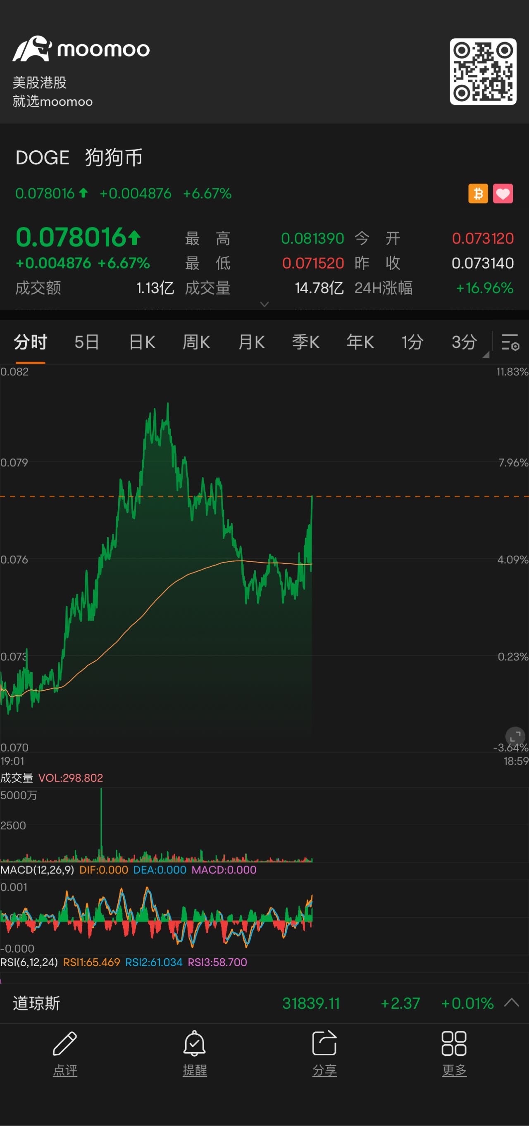Tap the 提醒 label
The height and width of the screenshot is (1126, 529).
point(195,1070)
